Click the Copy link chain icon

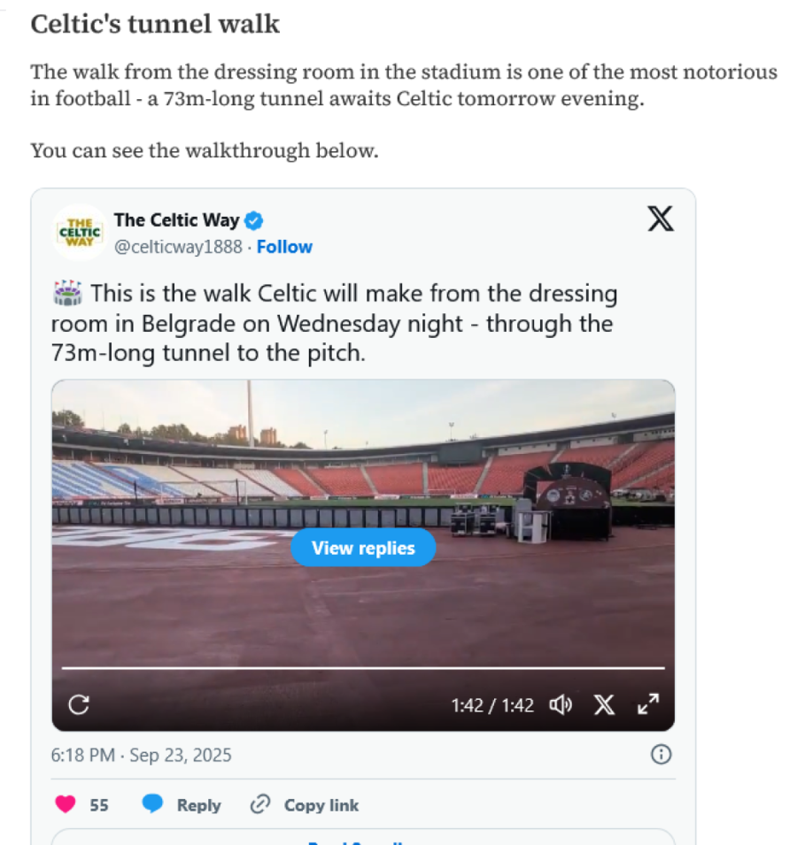click(x=260, y=805)
